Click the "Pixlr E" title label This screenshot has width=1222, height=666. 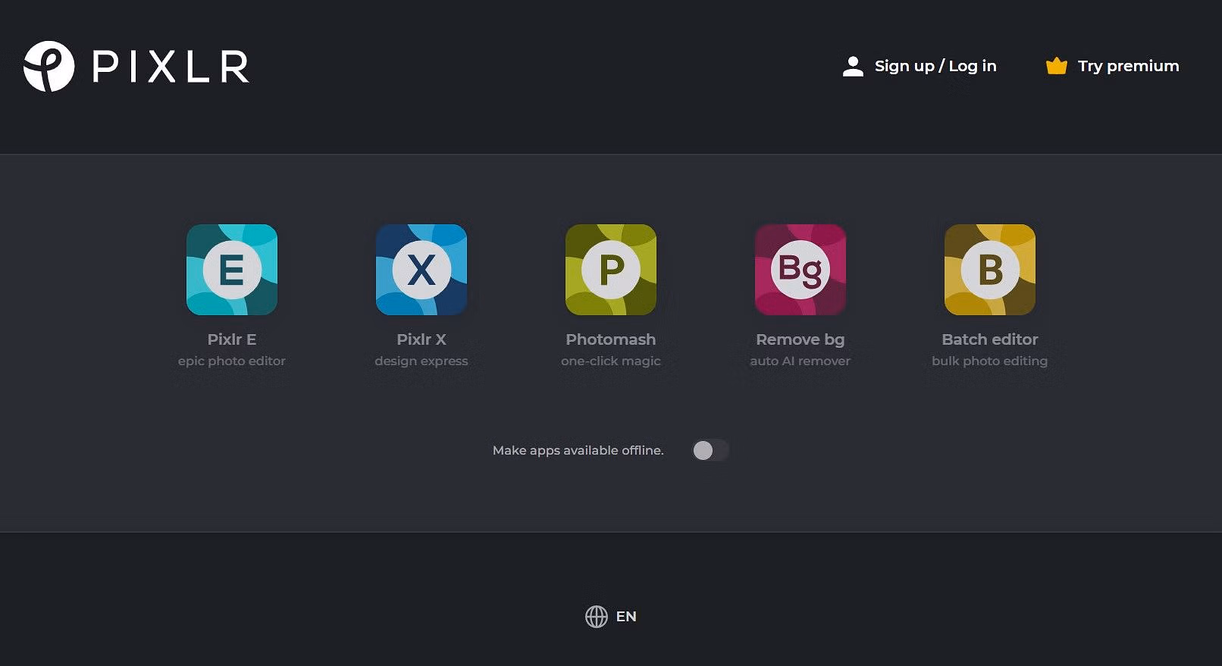[232, 339]
